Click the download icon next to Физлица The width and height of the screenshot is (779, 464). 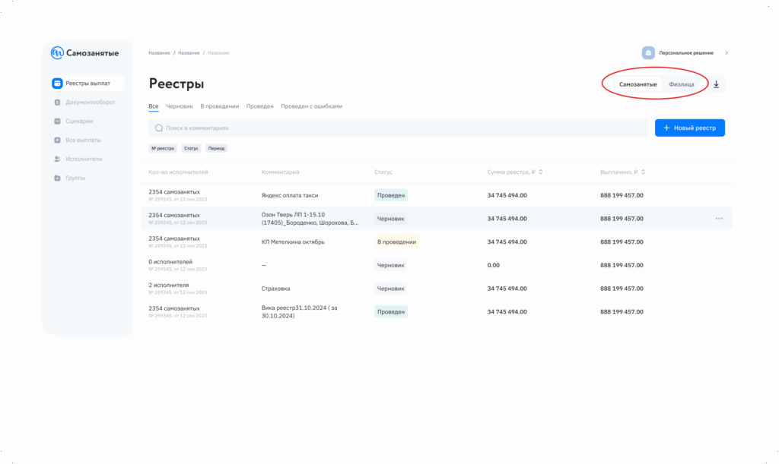tap(716, 84)
